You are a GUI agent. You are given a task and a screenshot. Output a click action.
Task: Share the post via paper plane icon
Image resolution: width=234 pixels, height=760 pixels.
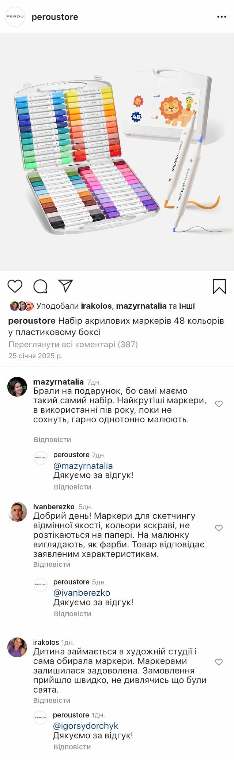point(65,286)
